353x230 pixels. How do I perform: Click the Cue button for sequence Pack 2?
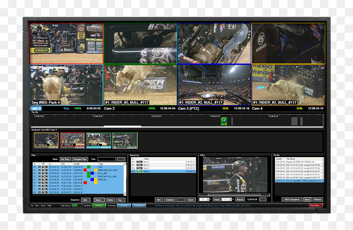tap(140, 165)
